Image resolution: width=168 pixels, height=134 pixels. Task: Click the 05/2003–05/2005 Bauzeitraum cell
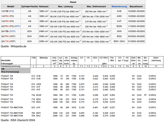(136, 36)
